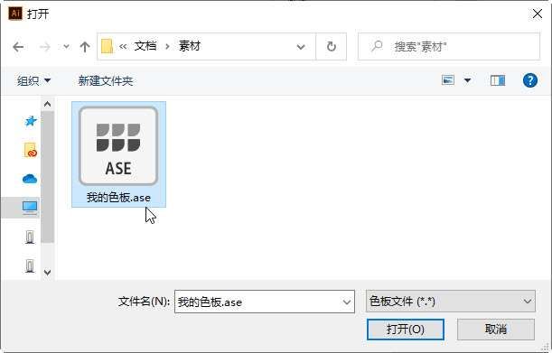Click the 打开(O) button
This screenshot has height=353, width=552.
click(406, 330)
